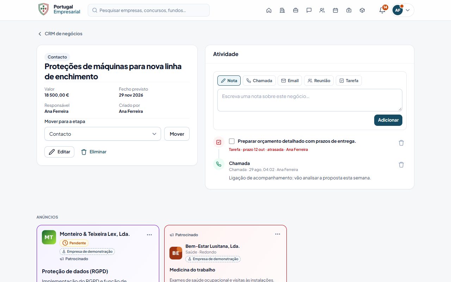Select the Email activity tab
The height and width of the screenshot is (282, 451).
(x=290, y=81)
